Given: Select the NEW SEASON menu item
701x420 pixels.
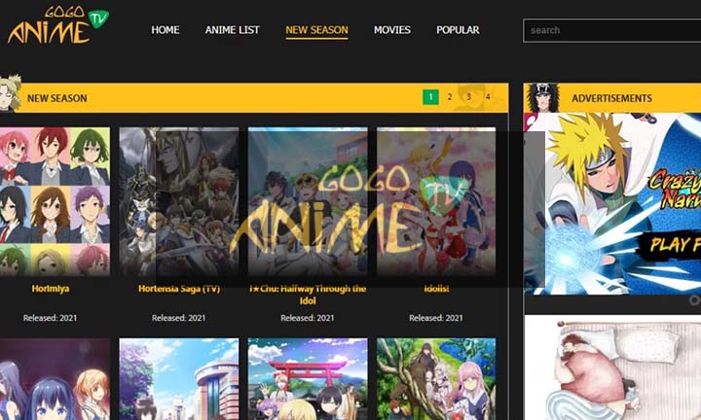Looking at the screenshot, I should (x=316, y=30).
